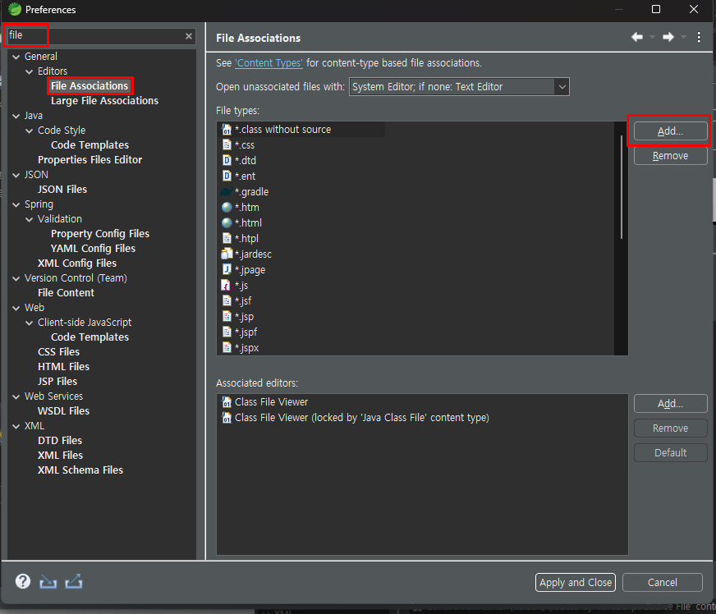Click the Associated editors Add... button
This screenshot has width=716, height=614.
pyautogui.click(x=670, y=404)
